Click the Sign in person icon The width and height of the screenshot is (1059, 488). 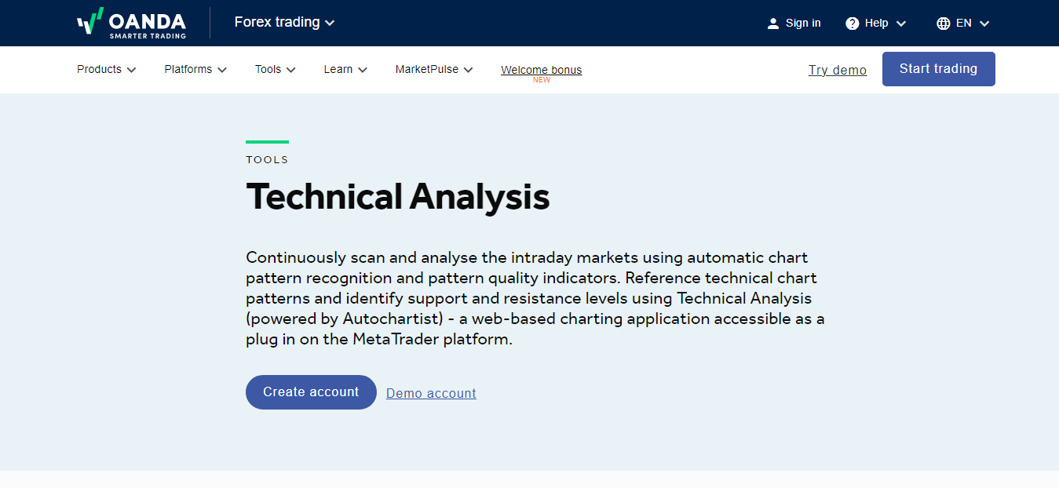(773, 24)
